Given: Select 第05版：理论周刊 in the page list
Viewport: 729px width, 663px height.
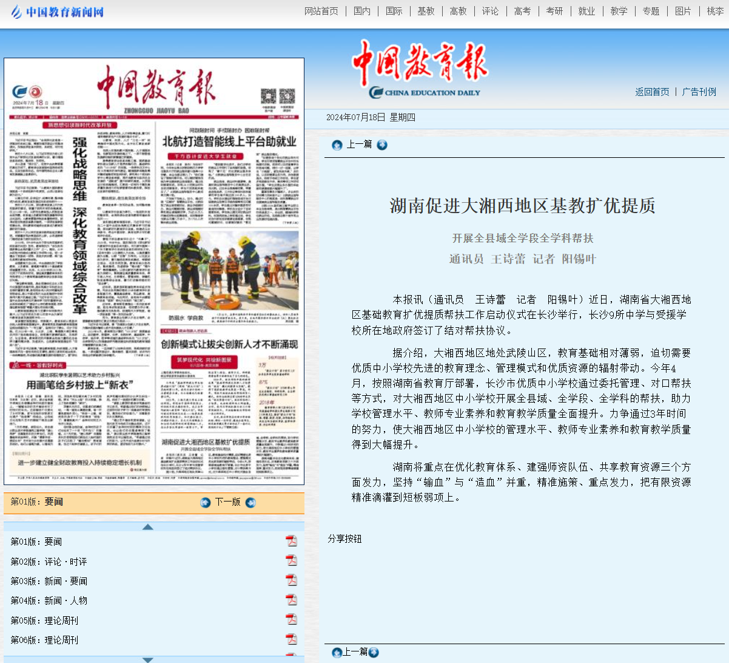Looking at the screenshot, I should pos(44,620).
